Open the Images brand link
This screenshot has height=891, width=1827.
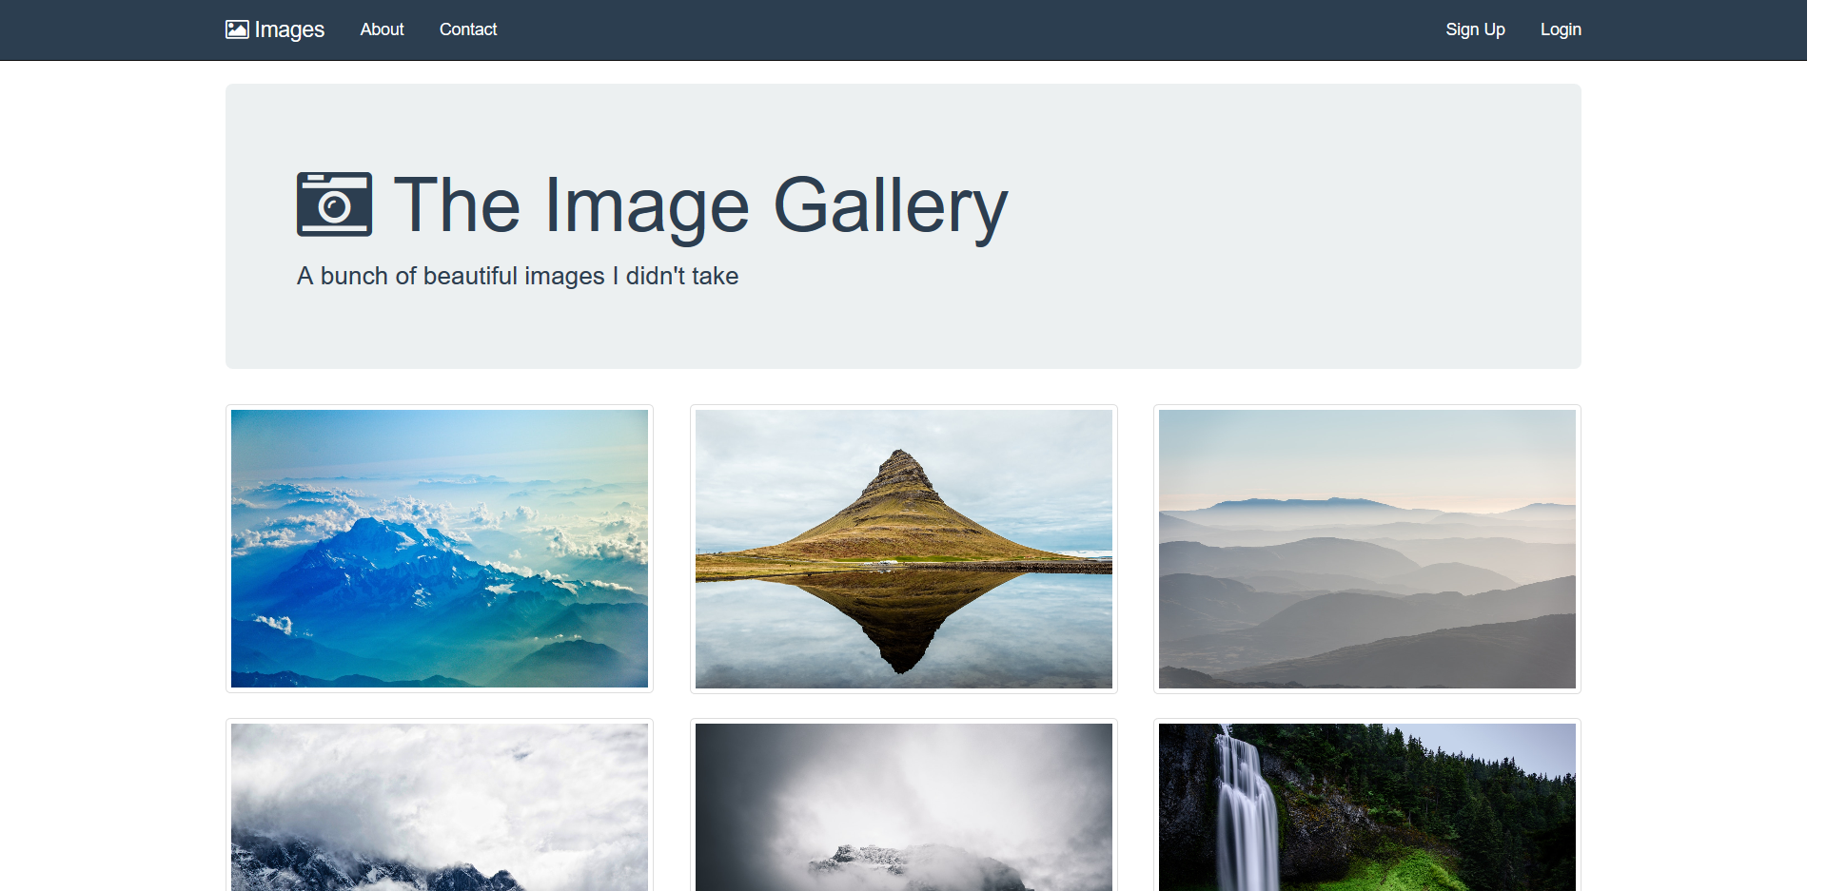[275, 29]
